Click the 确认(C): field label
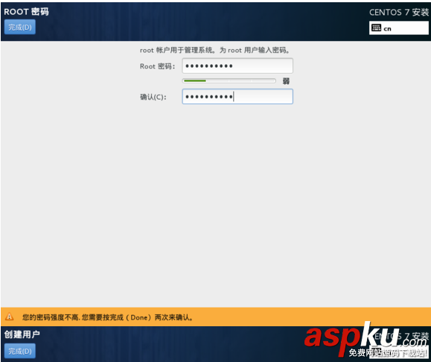This screenshot has height=362, width=431. click(x=153, y=97)
